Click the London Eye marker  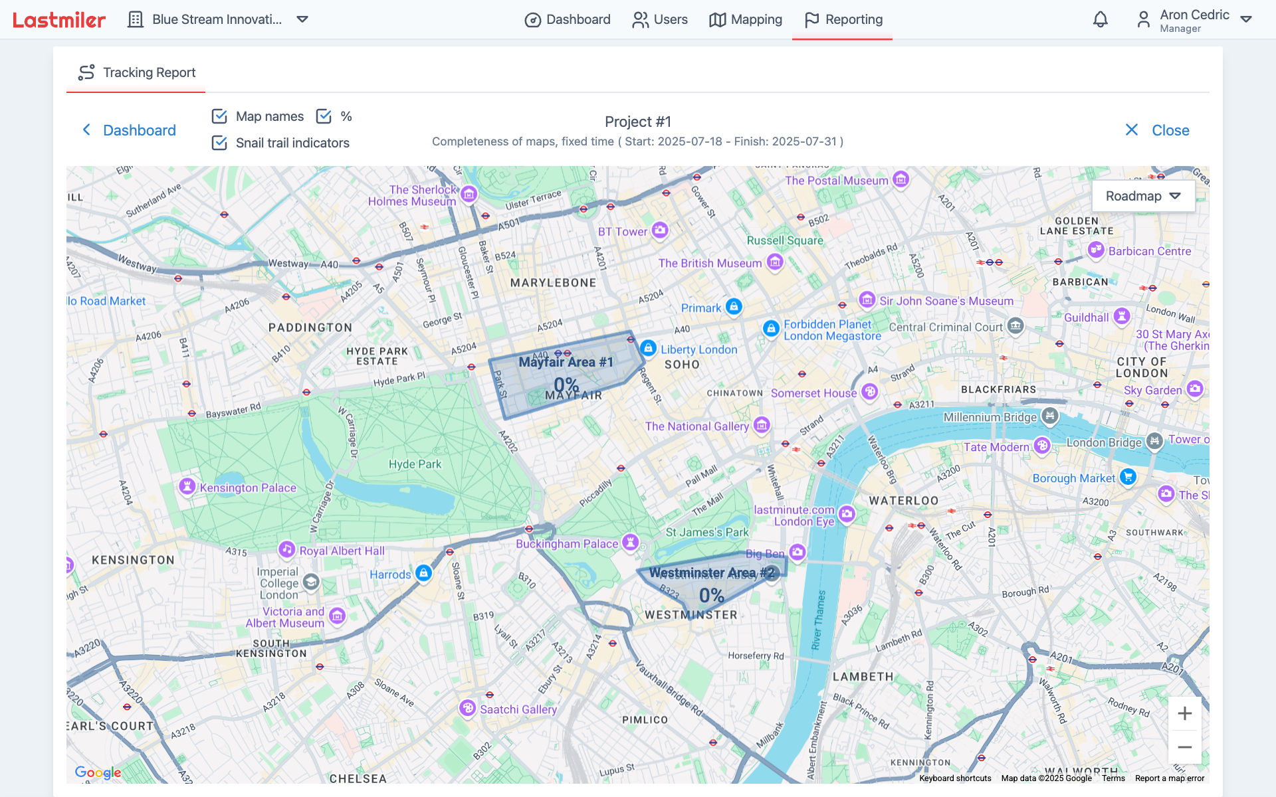(847, 514)
